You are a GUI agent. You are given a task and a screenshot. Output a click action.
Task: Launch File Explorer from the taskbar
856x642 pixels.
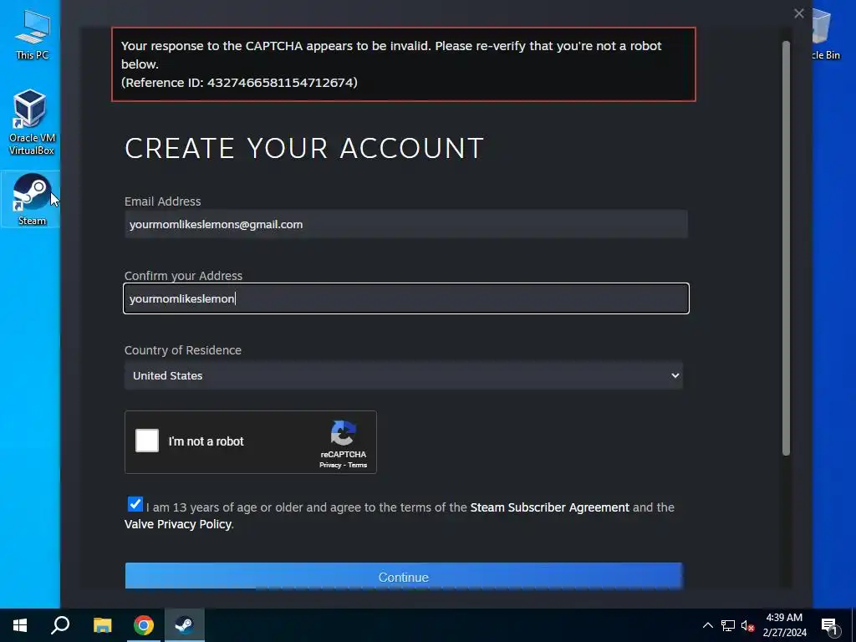[x=102, y=625]
